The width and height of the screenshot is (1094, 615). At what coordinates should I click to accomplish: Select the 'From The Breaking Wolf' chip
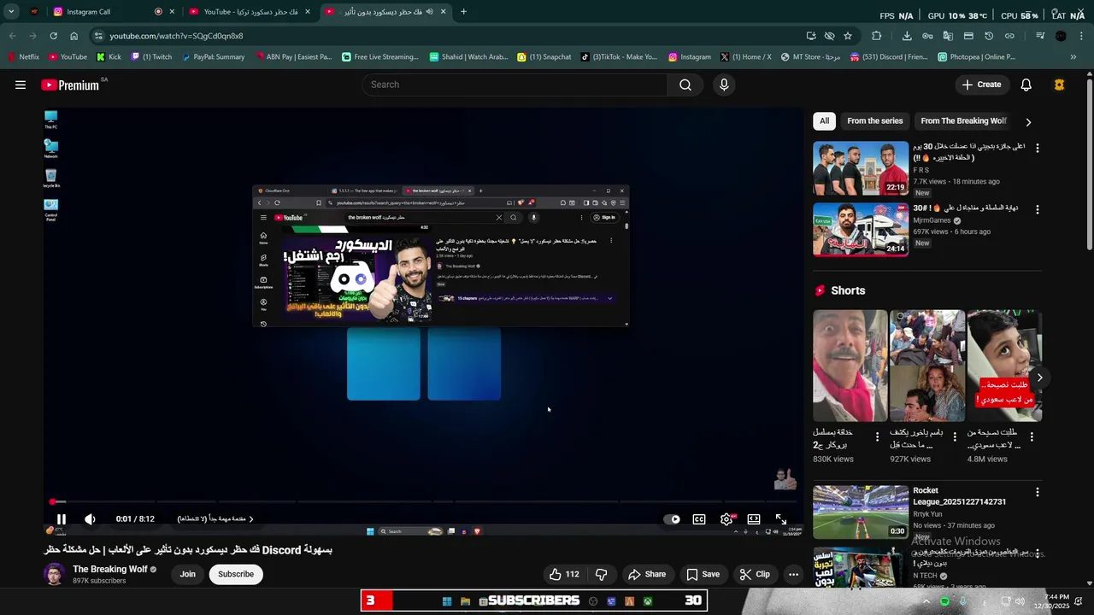[x=963, y=121]
